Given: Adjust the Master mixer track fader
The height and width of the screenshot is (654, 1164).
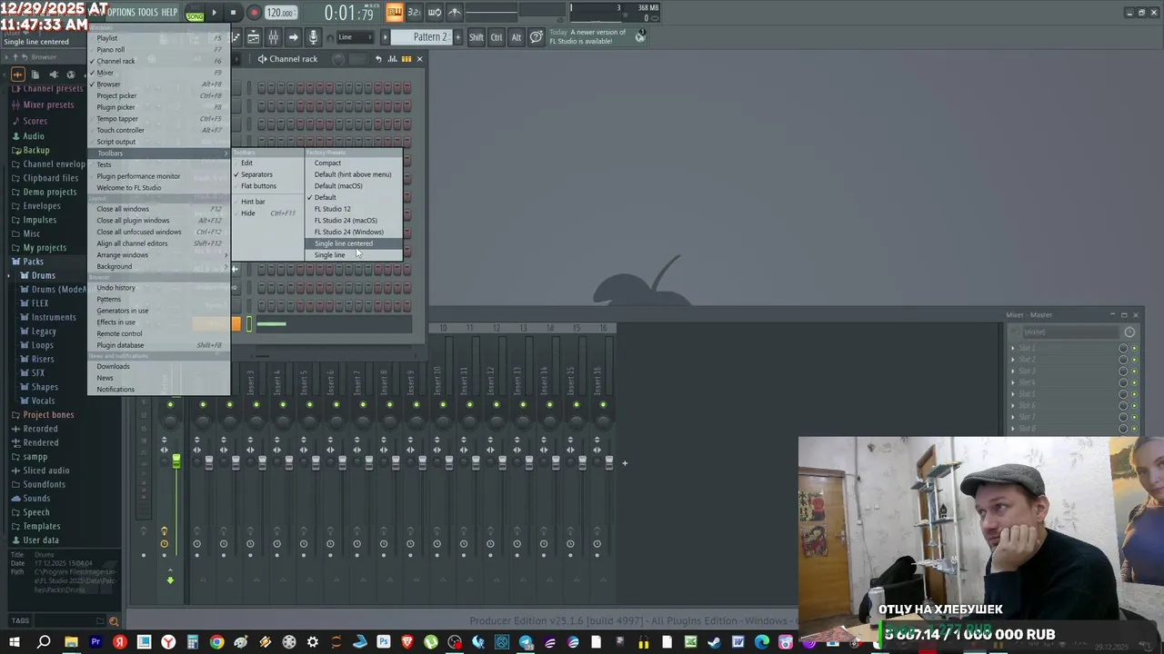Looking at the screenshot, I should click(x=176, y=461).
